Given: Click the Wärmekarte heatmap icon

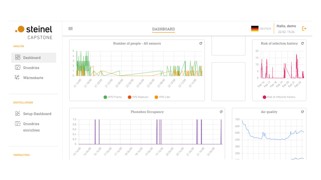Looking at the screenshot, I should (17, 78).
